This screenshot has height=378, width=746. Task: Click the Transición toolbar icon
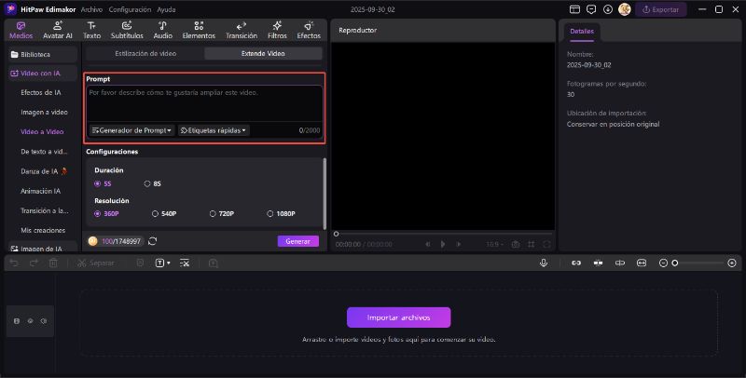coord(241,29)
